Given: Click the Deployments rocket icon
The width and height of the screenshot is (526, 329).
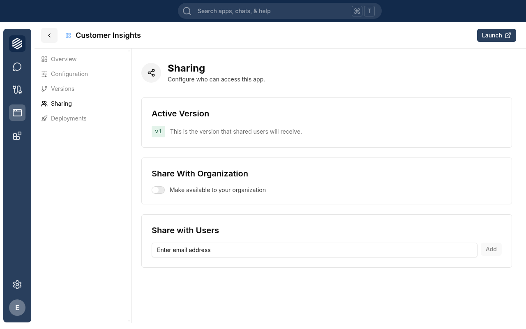Looking at the screenshot, I should 44,118.
